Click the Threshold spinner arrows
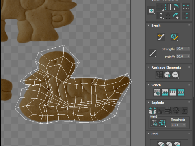The image size is (195, 146). point(184,125)
